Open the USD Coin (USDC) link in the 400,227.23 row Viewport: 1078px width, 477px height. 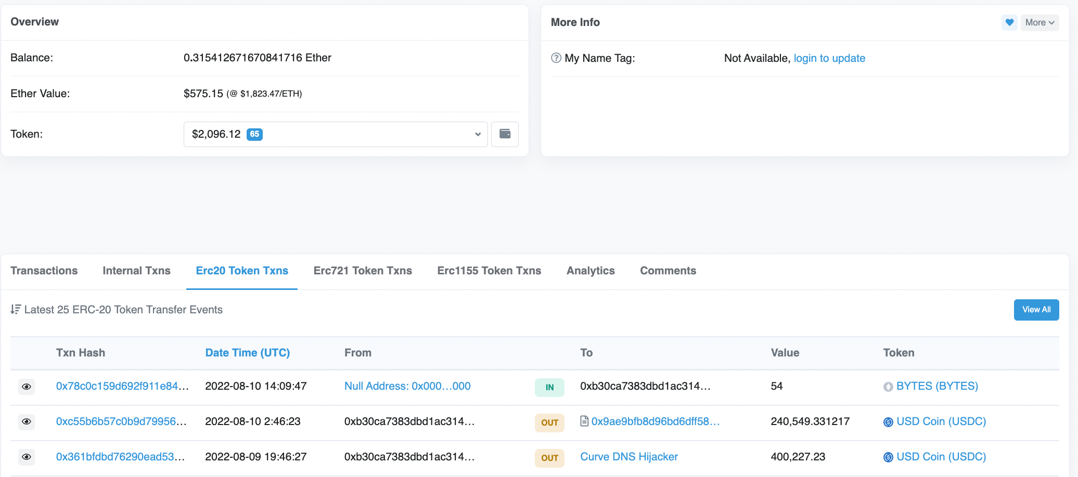click(941, 457)
